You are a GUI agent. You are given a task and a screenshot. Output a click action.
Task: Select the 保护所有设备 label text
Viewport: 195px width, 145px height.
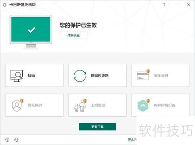(165, 105)
